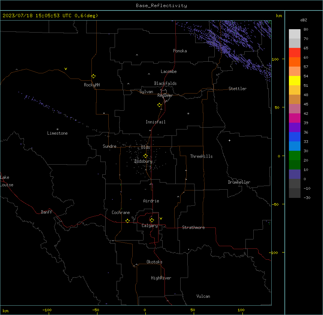Click the white 80 dBZ color swatch
Image resolution: width=323 pixels, height=315 pixels.
[295, 34]
